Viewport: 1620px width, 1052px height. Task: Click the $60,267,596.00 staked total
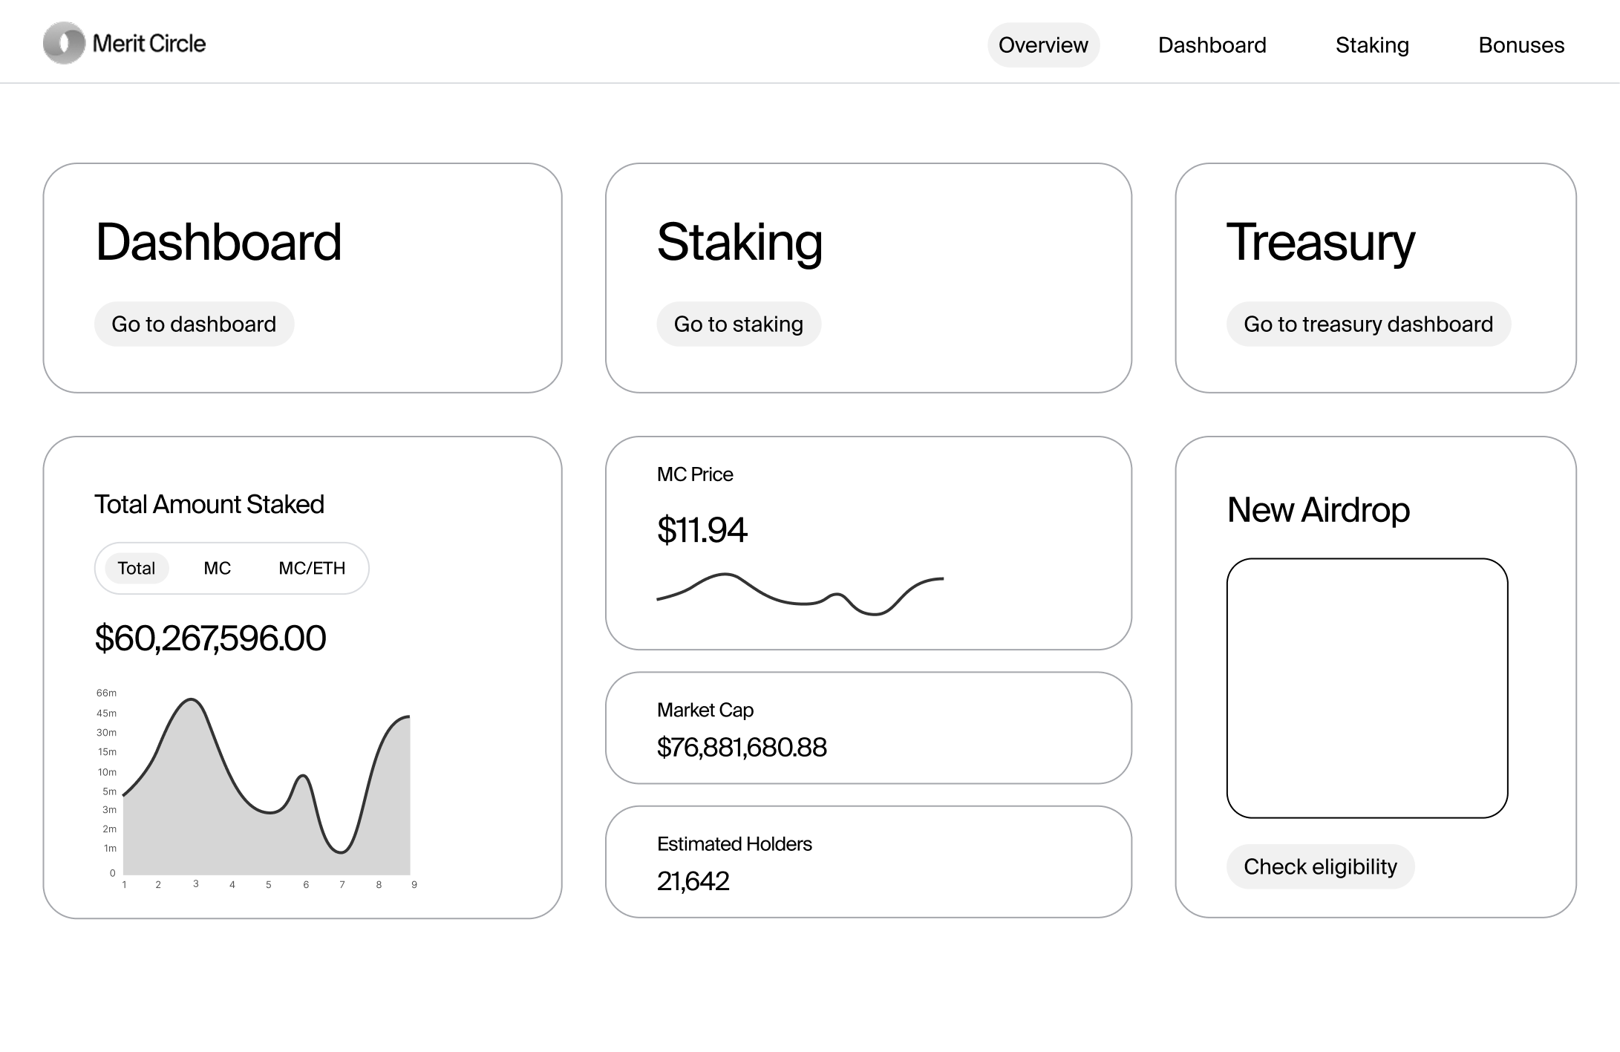click(210, 638)
